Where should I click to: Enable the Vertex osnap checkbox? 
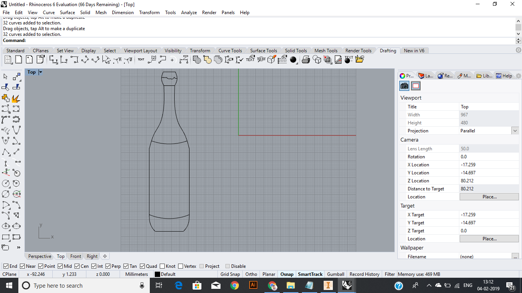point(181,266)
